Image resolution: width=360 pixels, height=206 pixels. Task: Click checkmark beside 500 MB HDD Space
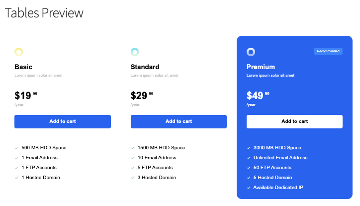16,148
